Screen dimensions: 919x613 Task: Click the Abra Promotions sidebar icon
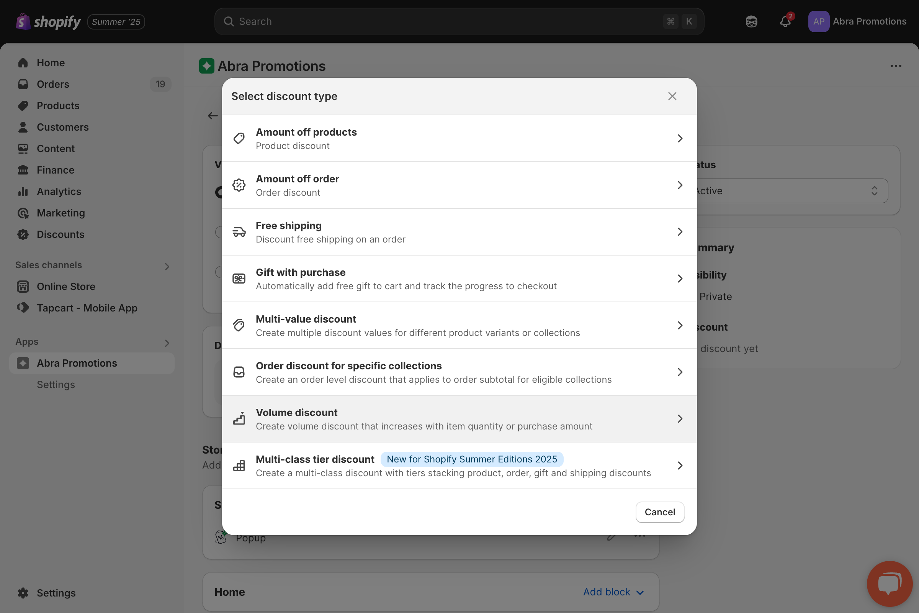[23, 363]
